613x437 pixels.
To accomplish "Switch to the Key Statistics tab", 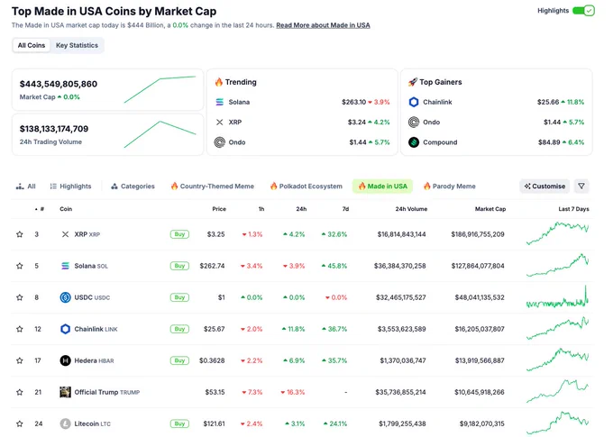I will click(77, 45).
